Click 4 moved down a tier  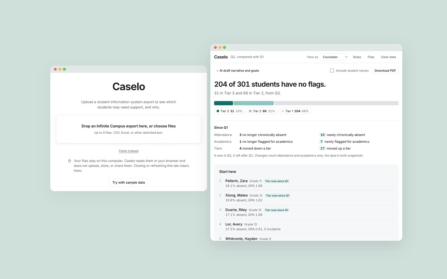pyautogui.click(x=255, y=148)
